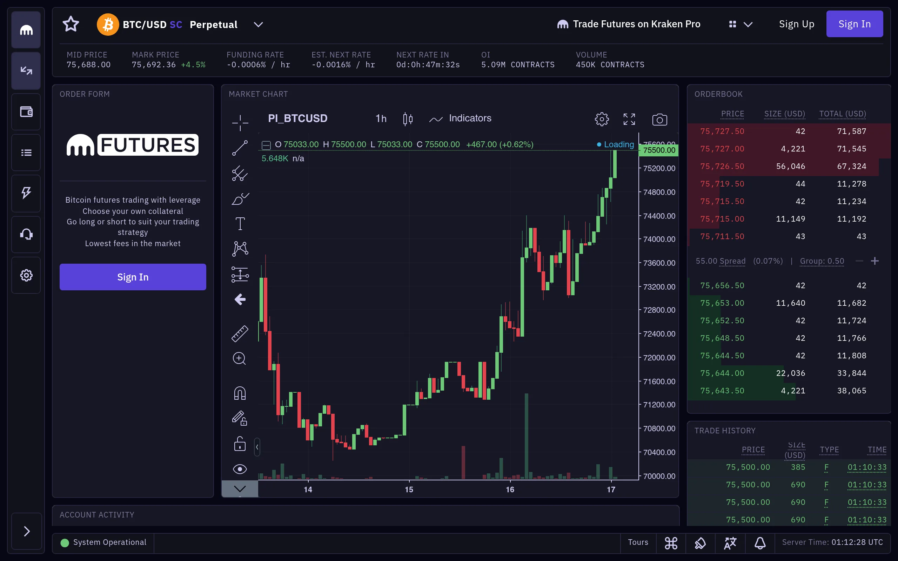Take a chart snapshot with the camera icon

click(660, 119)
